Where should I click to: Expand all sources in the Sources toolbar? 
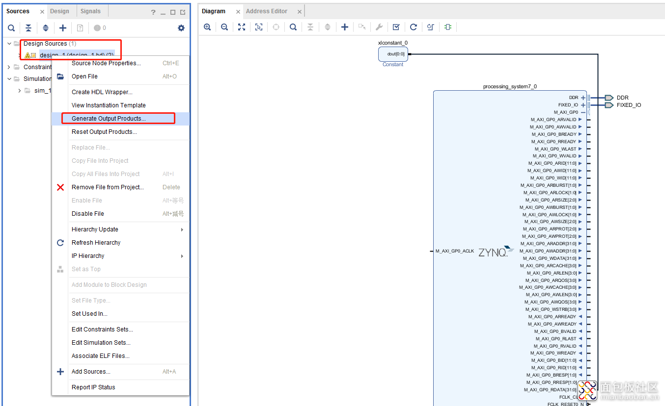click(x=46, y=28)
